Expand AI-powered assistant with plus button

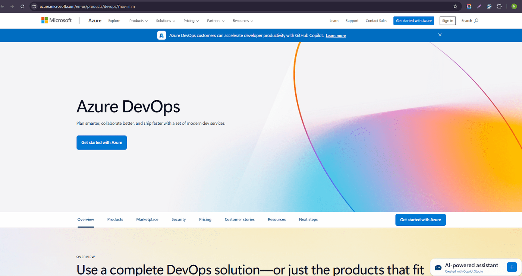(x=511, y=267)
